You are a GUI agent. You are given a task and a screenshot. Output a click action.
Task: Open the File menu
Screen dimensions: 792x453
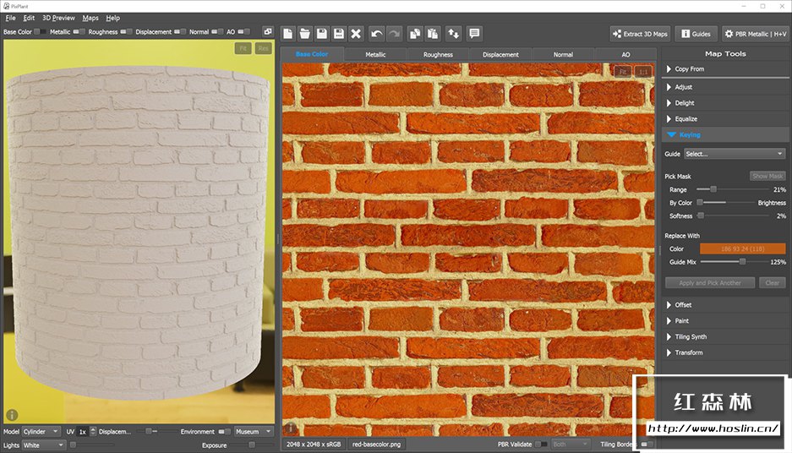11,18
